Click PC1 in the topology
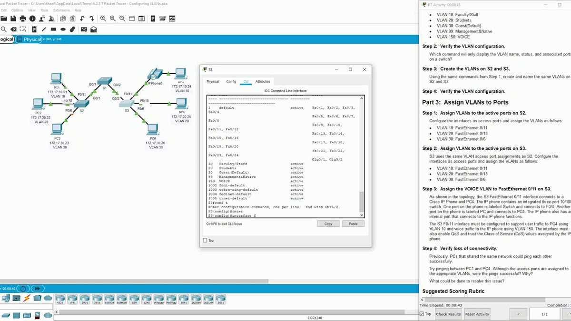 click(56, 78)
